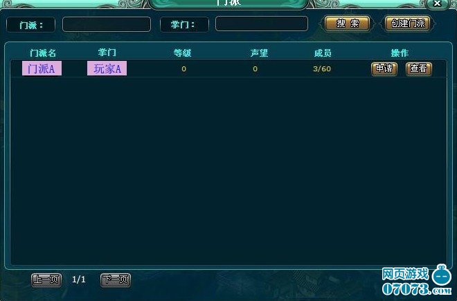
Task: Select the 玩家A leader name
Action: click(x=107, y=69)
